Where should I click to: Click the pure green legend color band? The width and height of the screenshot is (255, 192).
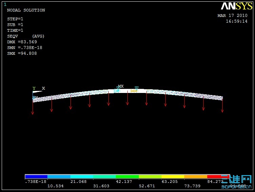tap(127, 176)
